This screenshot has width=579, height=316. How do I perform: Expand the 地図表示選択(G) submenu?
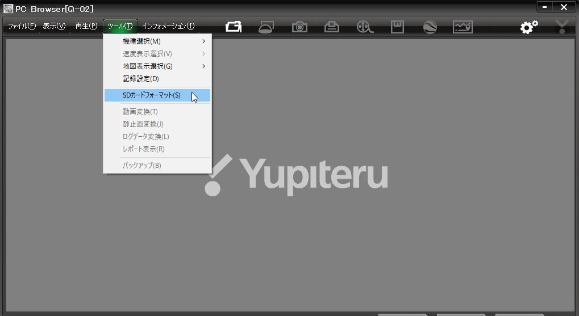[157, 66]
